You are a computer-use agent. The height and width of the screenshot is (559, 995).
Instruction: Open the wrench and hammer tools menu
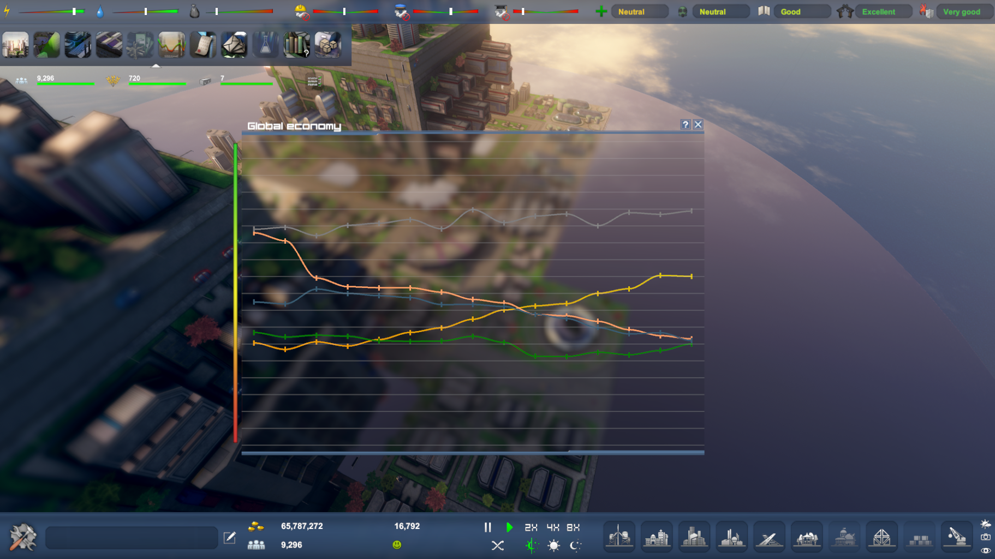tap(23, 537)
